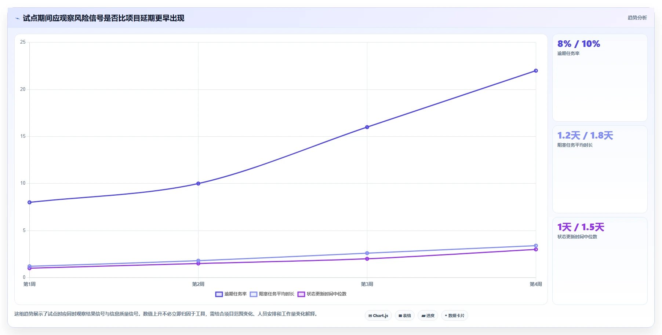Click the 状态更新时间中位数 point at 第4周
The width and height of the screenshot is (662, 335).
coord(536,250)
